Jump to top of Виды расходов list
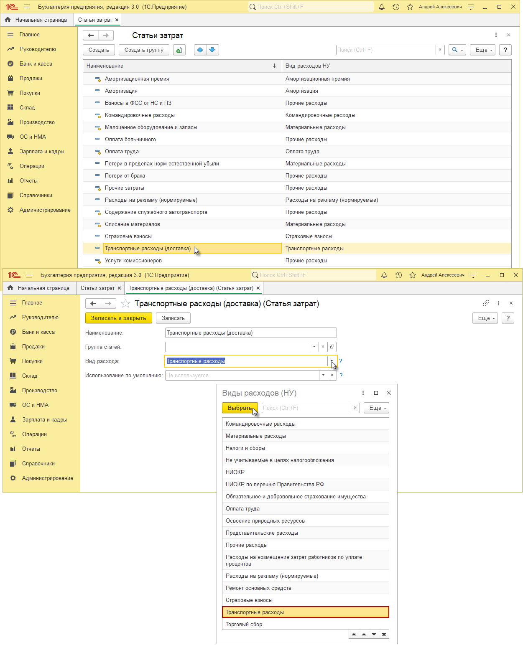 354,634
